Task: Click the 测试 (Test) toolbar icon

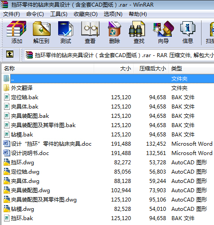Action: pyautogui.click(x=66, y=29)
